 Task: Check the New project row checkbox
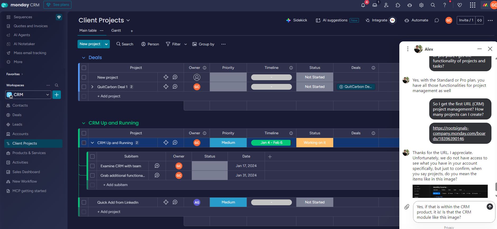84,77
